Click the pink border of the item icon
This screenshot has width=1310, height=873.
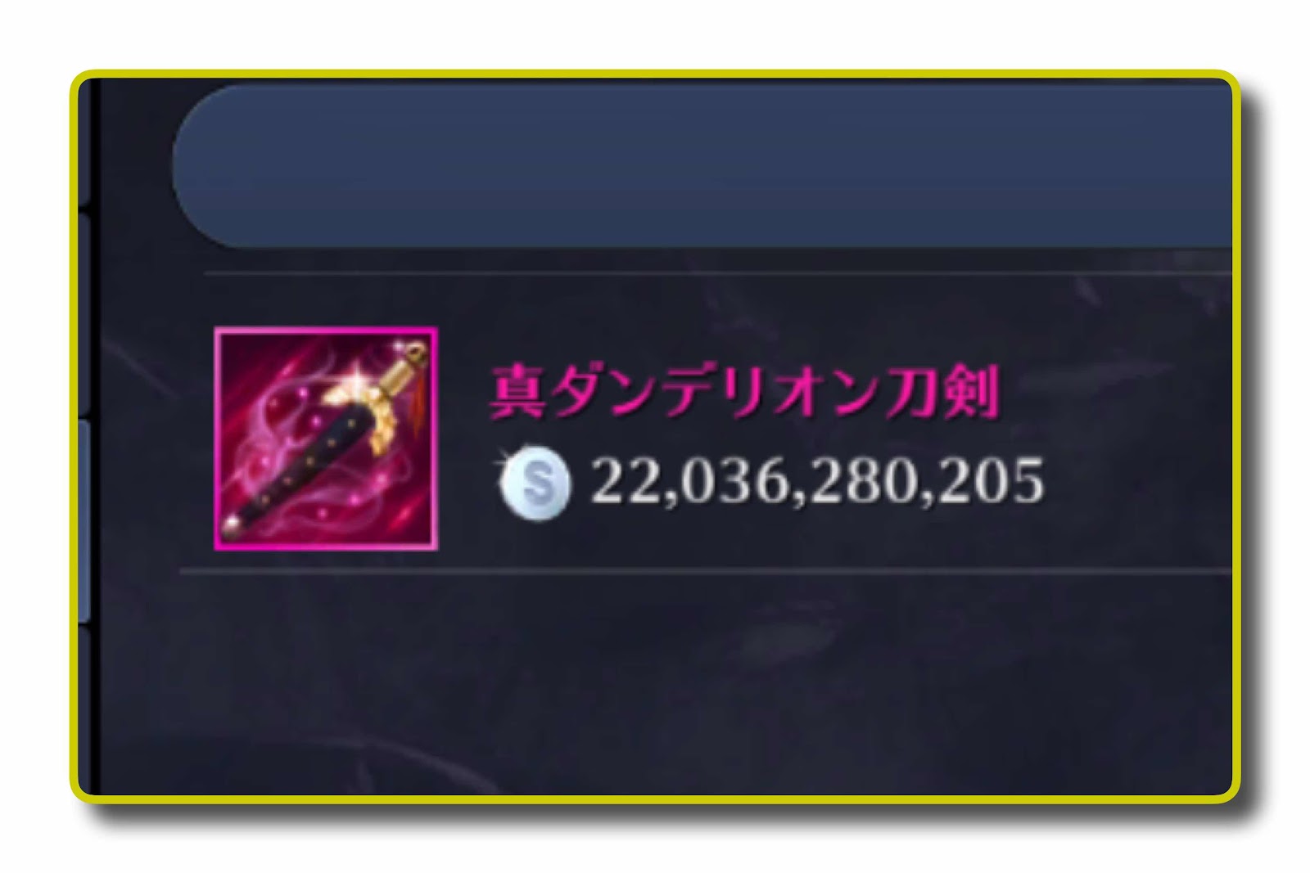326,331
